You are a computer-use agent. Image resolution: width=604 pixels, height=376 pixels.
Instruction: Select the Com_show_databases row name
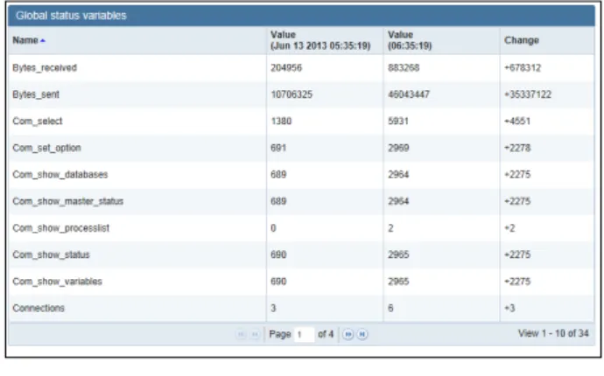coord(60,175)
